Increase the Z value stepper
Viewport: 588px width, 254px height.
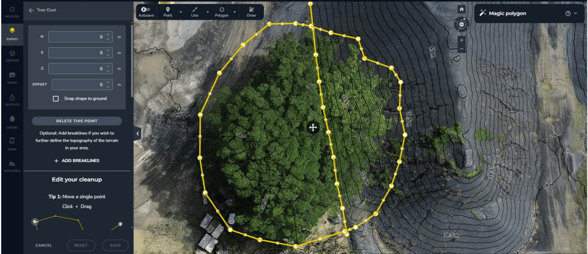click(107, 67)
